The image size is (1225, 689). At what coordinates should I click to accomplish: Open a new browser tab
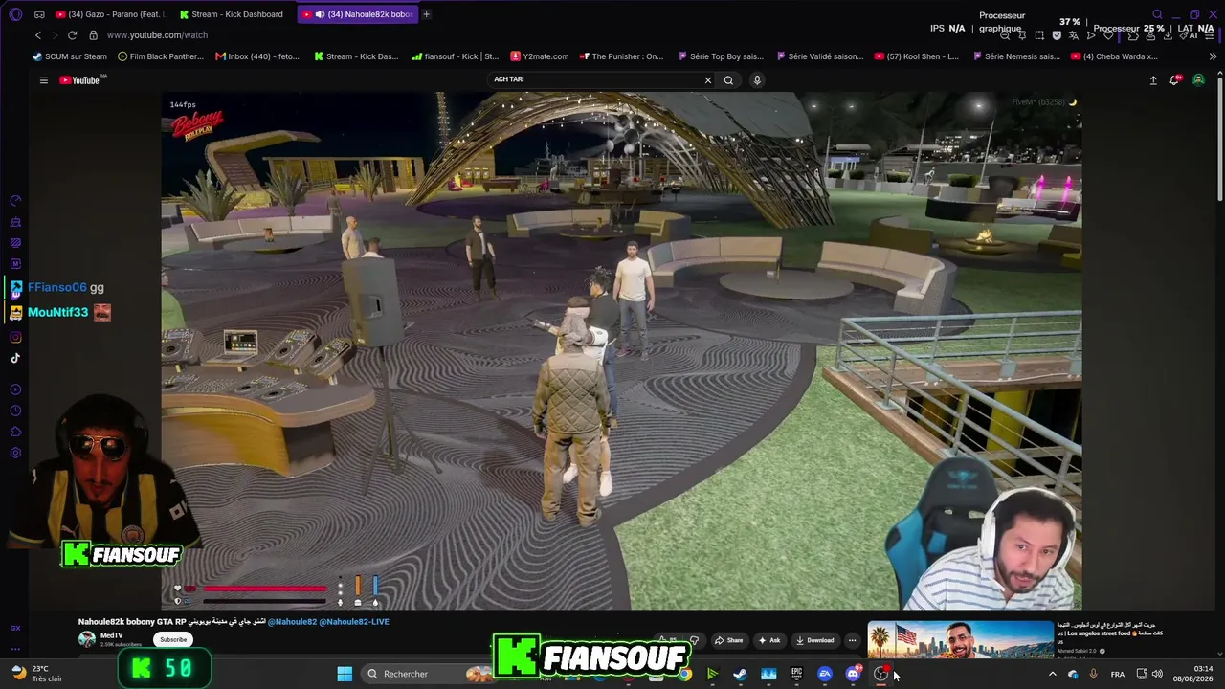[426, 14]
